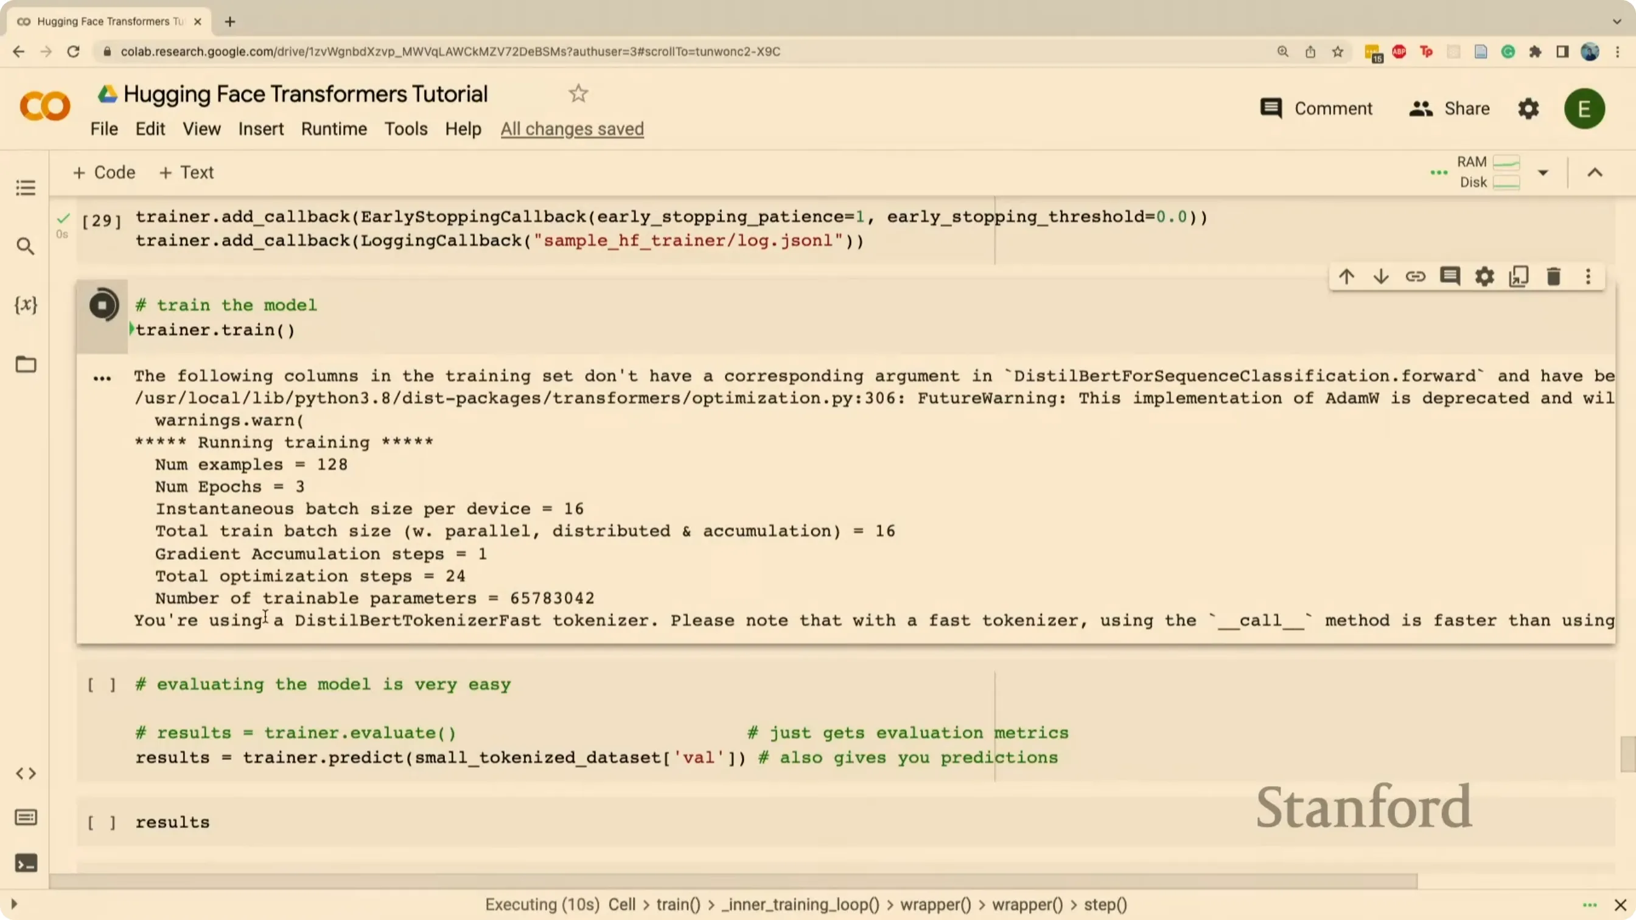Open the table of contents sidebar

pyautogui.click(x=26, y=187)
